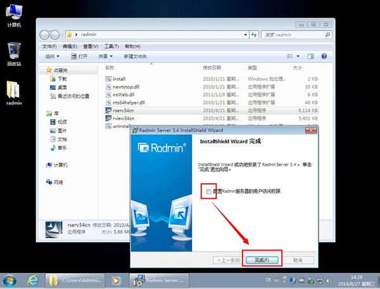Open the 帮助(H) menu
380x289 pixels.
132,46
